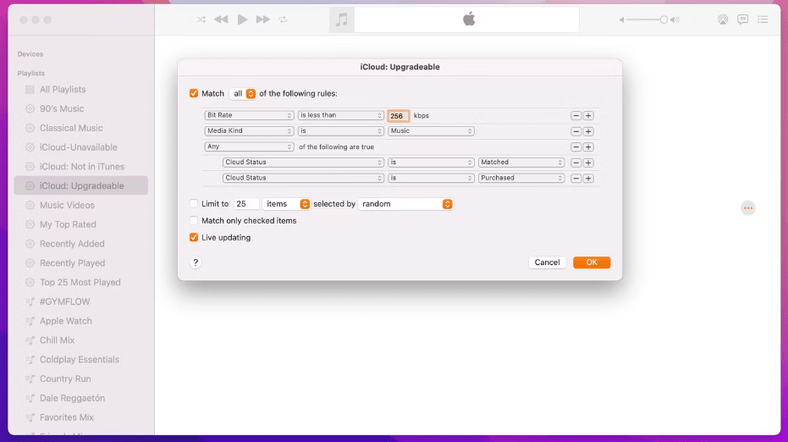Select Music Videos playlist
Viewport: 788px width, 442px height.
[x=81, y=205]
